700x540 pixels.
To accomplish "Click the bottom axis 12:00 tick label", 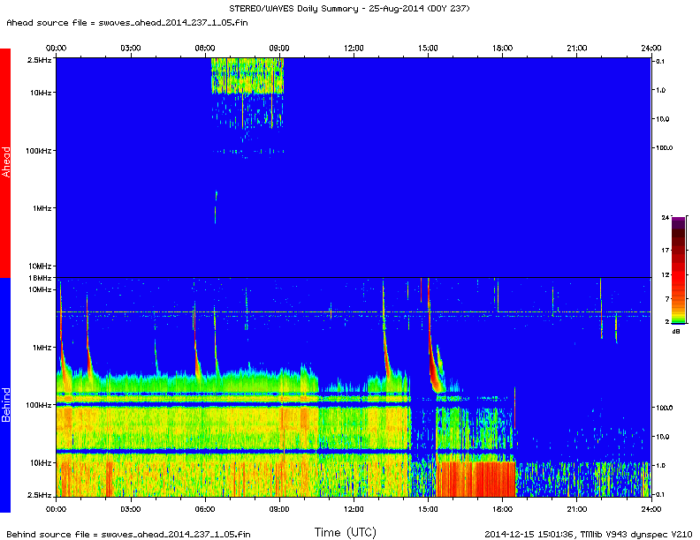I will click(354, 509).
